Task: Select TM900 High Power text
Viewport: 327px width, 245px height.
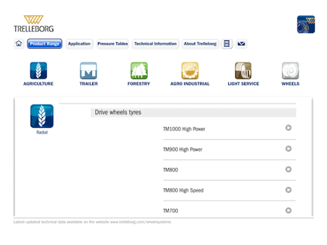Action: click(x=183, y=149)
